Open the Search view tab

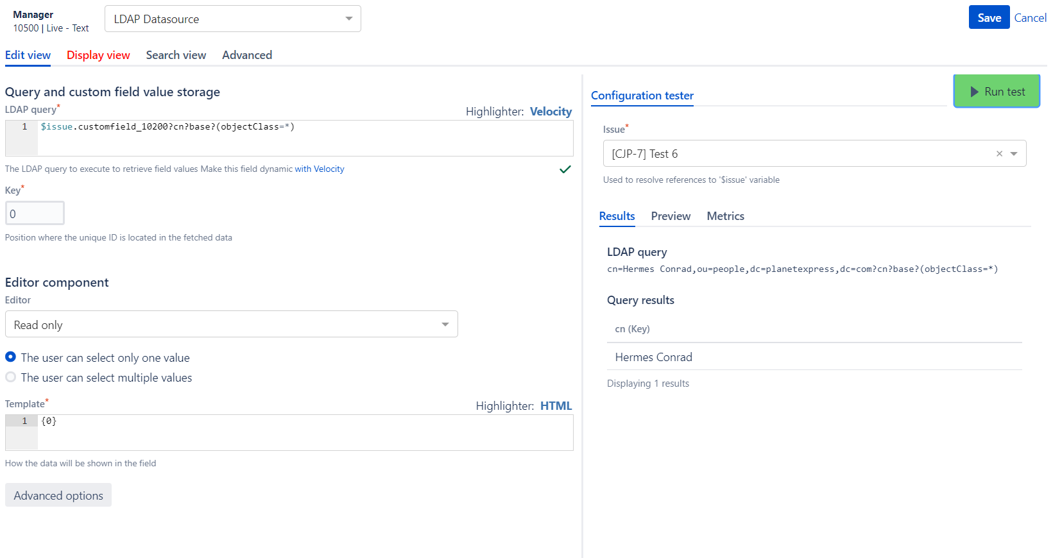click(x=176, y=55)
